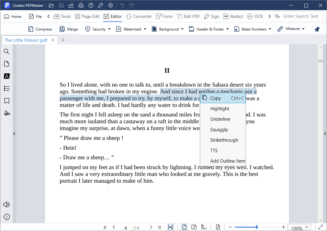This screenshot has height=231, width=327.
Task: Click the thumbnail layout view icon
Action: coord(204,227)
